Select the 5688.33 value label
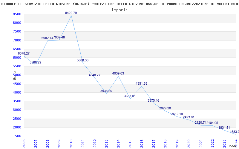 (x=83, y=60)
